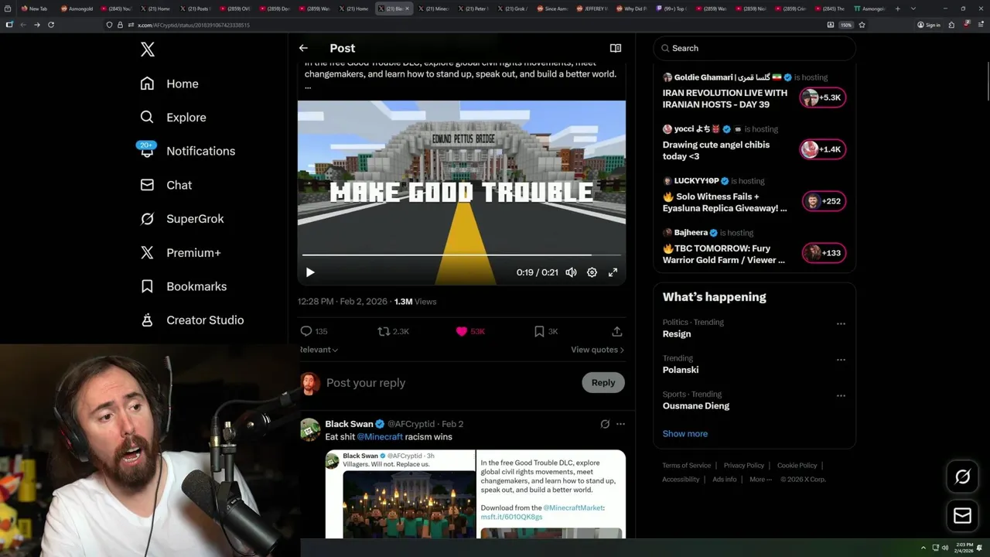
Task: Open View quotes link
Action: [597, 350]
